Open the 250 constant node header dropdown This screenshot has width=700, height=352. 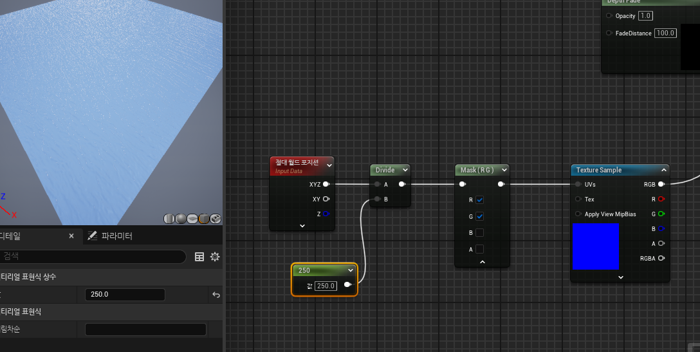(x=351, y=270)
